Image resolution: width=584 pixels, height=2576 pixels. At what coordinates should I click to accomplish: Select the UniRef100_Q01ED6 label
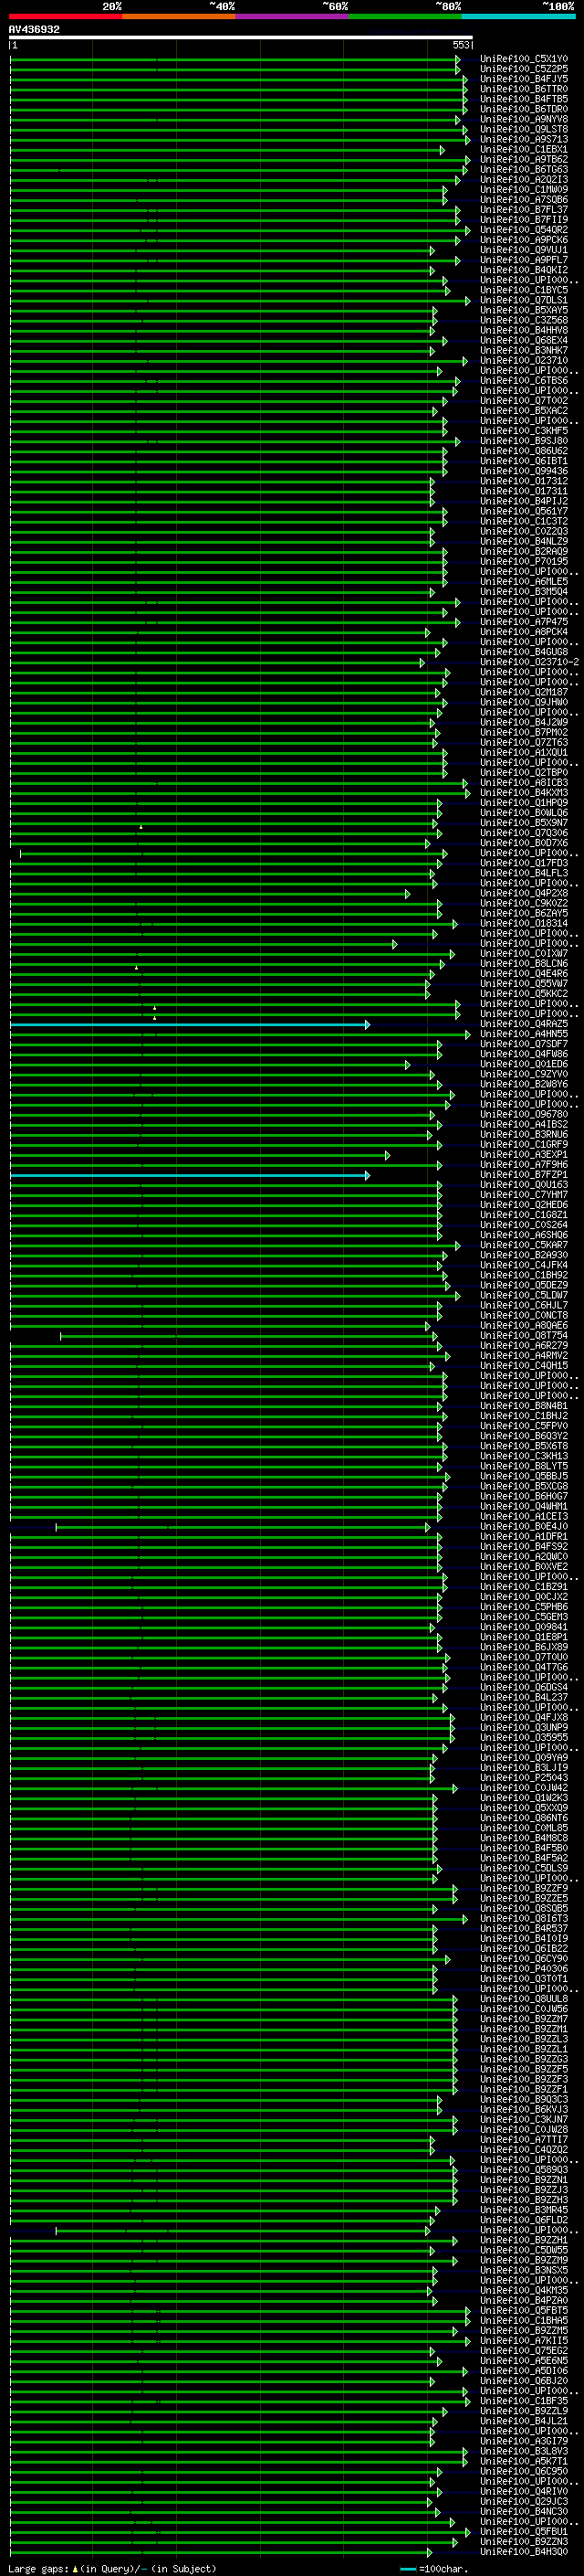point(524,1064)
